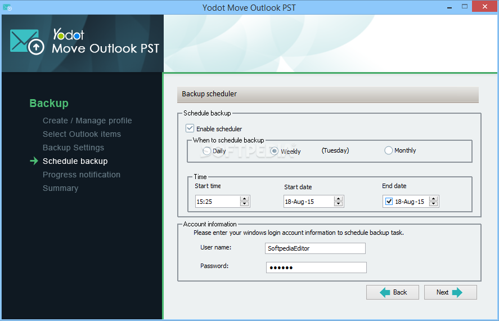Select the Weekly radio button
Image resolution: width=499 pixels, height=321 pixels.
click(274, 151)
